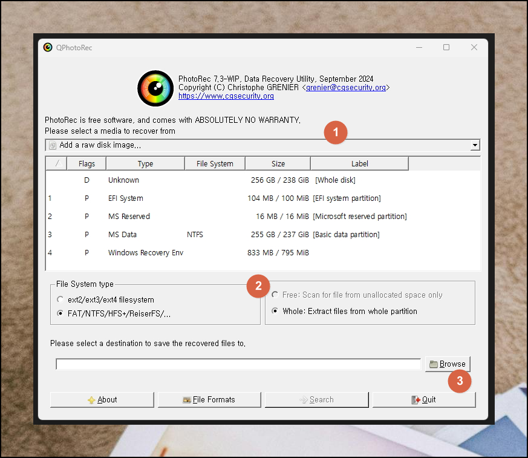Click the '256 GB / 238 GiB' size cell
The width and height of the screenshot is (528, 458).
click(x=279, y=180)
